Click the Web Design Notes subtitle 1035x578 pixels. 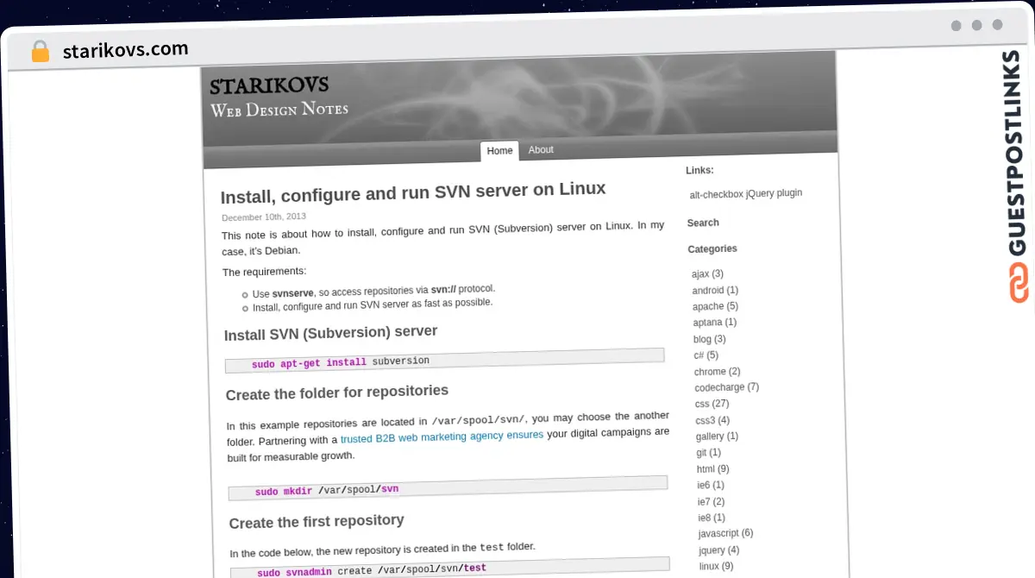279,110
